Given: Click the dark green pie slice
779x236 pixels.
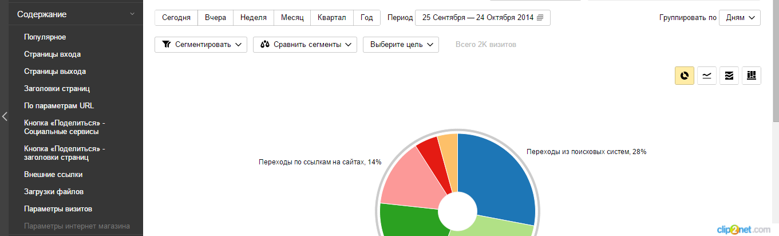Looking at the screenshot, I should click(408, 221).
